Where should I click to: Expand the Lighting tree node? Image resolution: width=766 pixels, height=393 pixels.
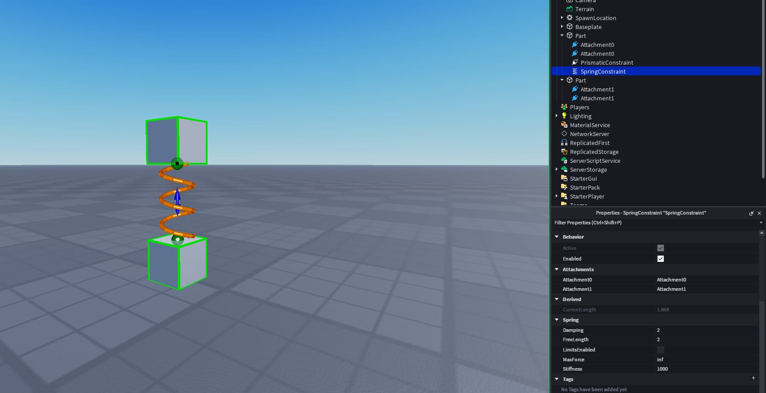[x=556, y=116]
